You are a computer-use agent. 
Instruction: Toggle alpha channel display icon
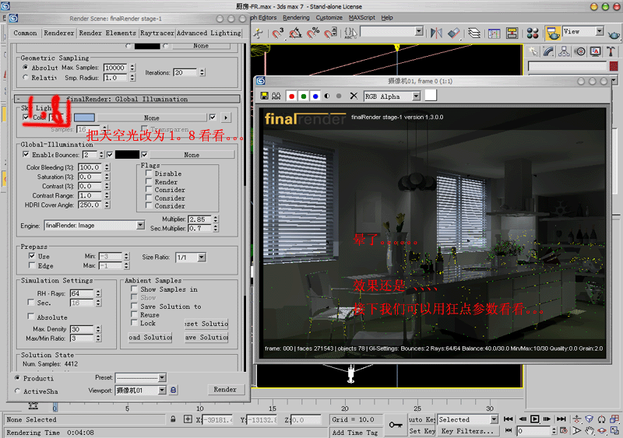tap(327, 96)
